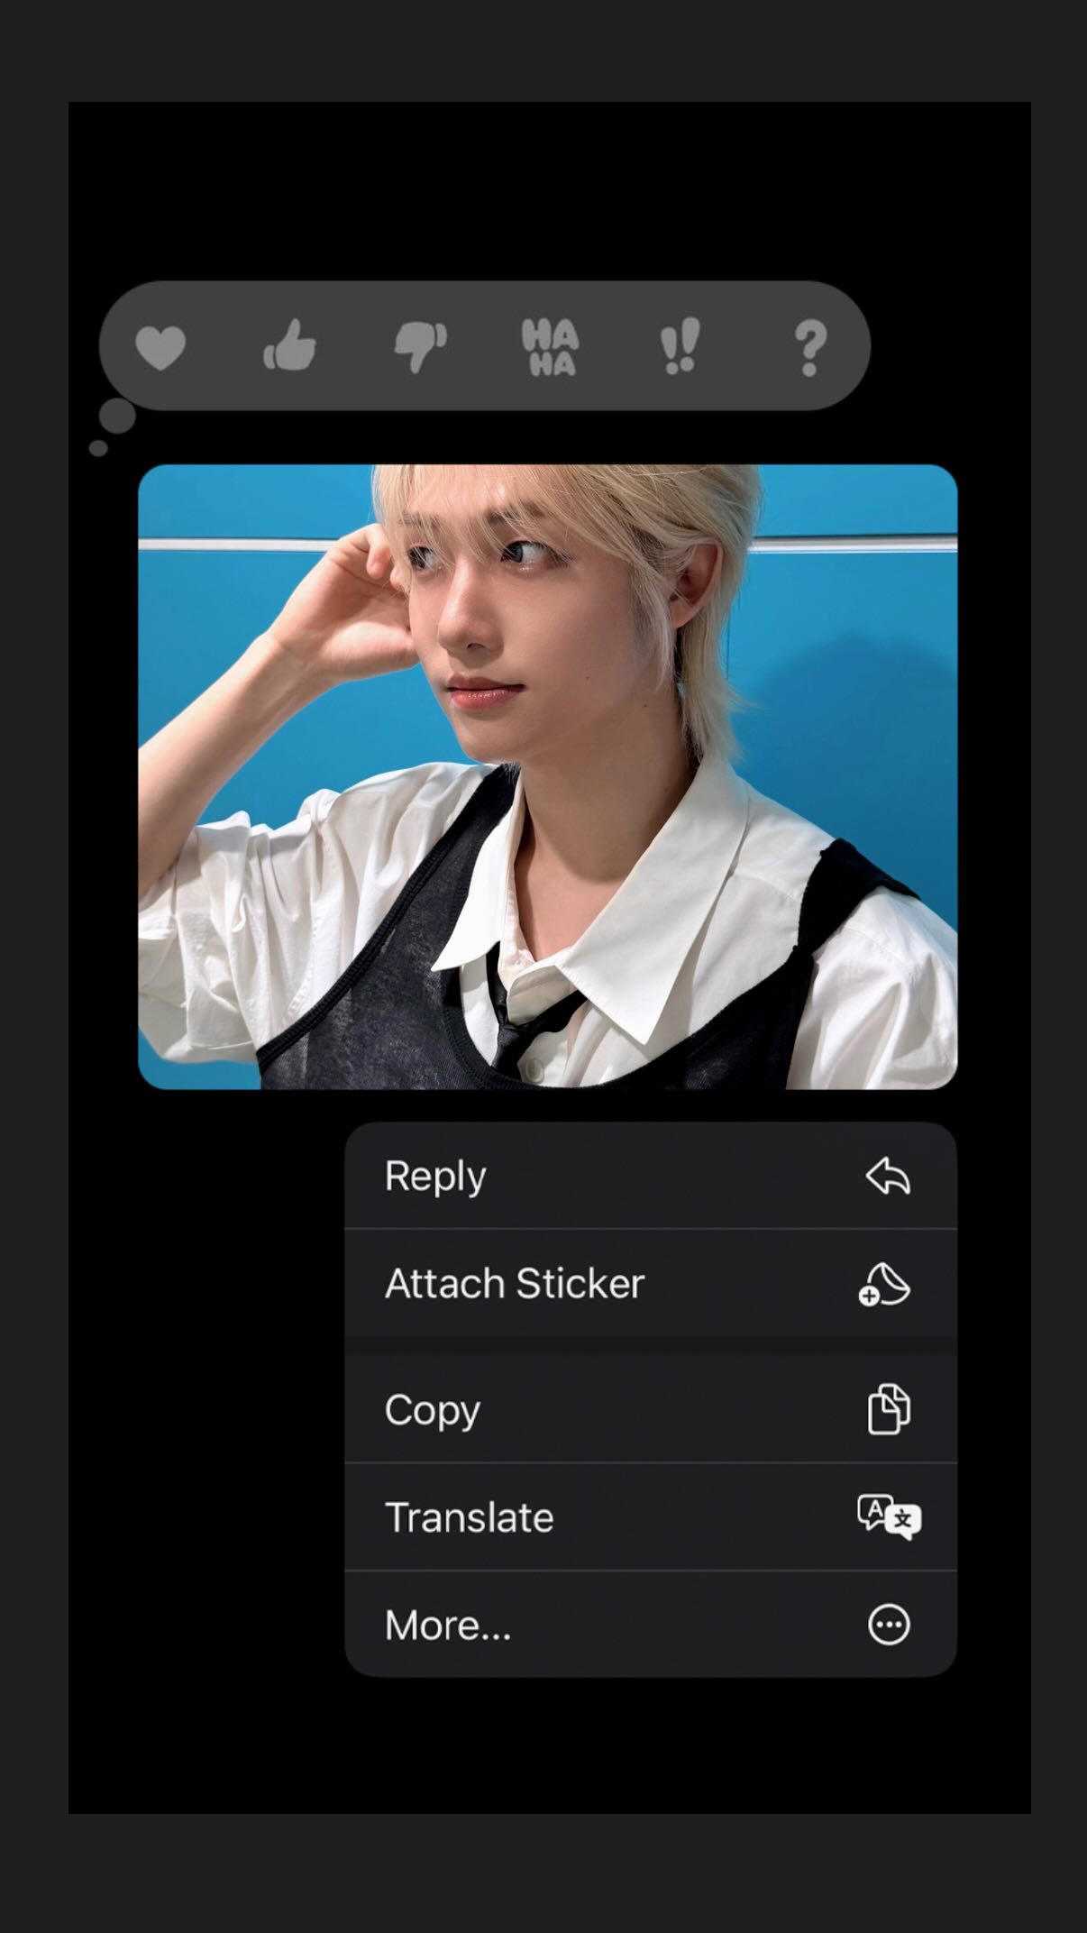This screenshot has height=1933, width=1087.
Task: Tap the thumbs down reaction
Action: click(x=420, y=347)
